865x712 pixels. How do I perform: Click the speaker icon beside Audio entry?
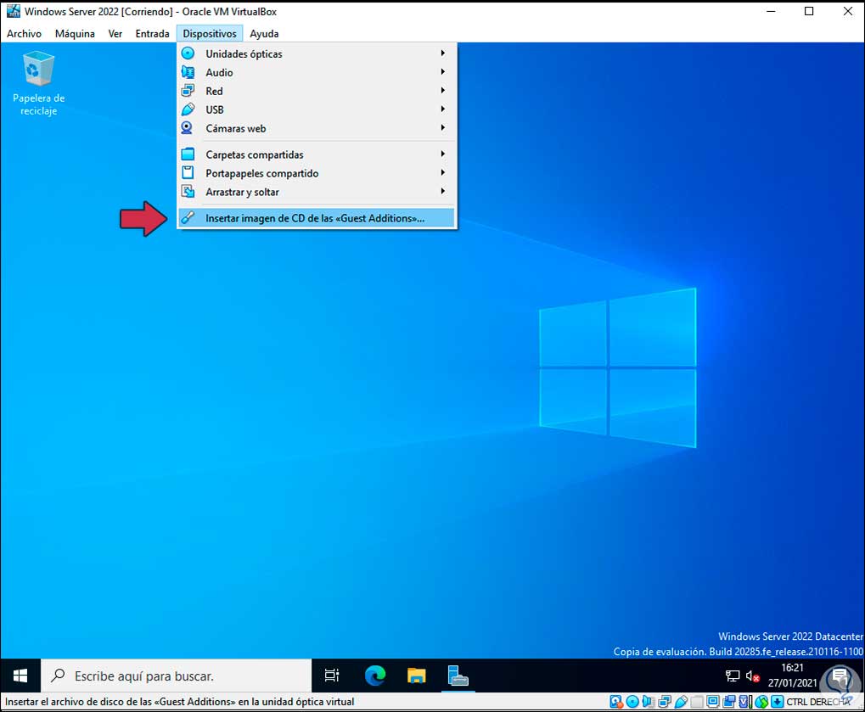pyautogui.click(x=188, y=72)
